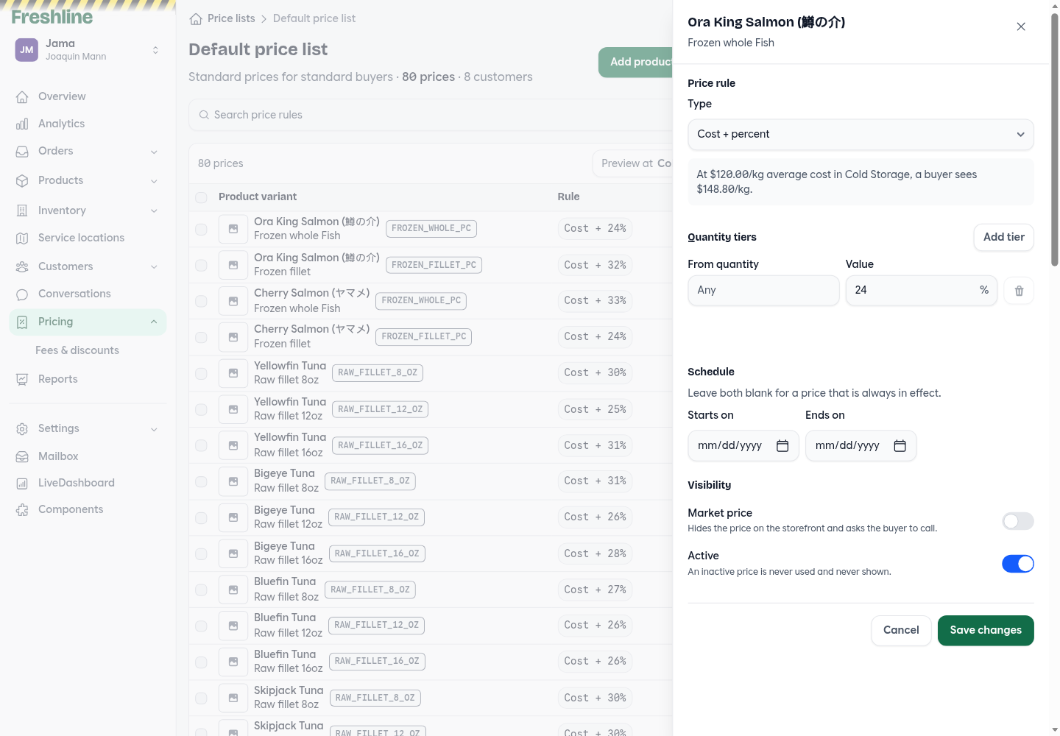Toggle the Market price switch
Viewport: 1060px width, 736px height.
pyautogui.click(x=1018, y=521)
